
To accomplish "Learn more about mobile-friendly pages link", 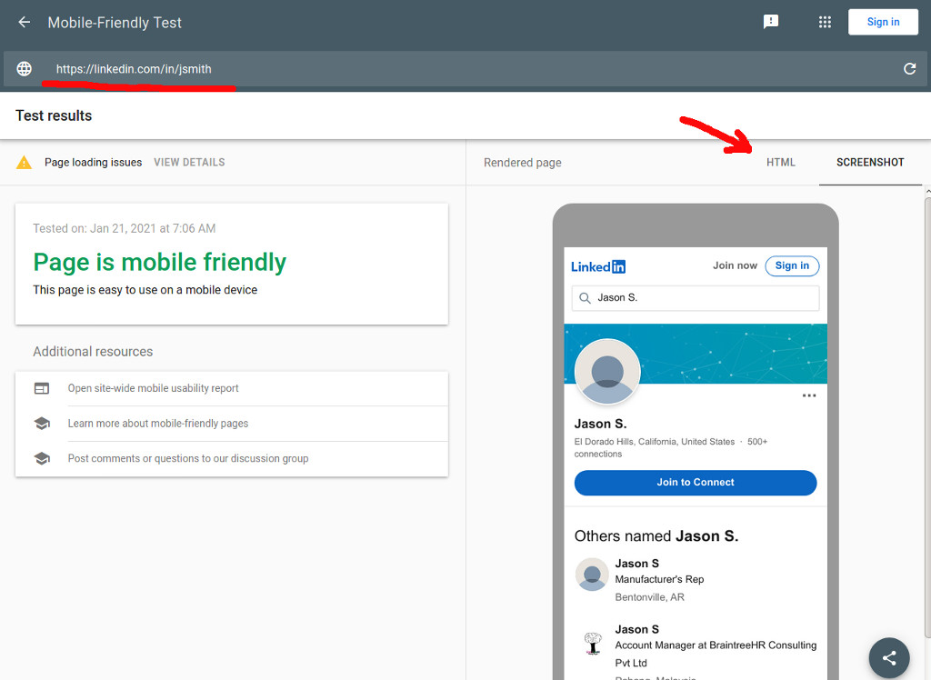I will 158,424.
